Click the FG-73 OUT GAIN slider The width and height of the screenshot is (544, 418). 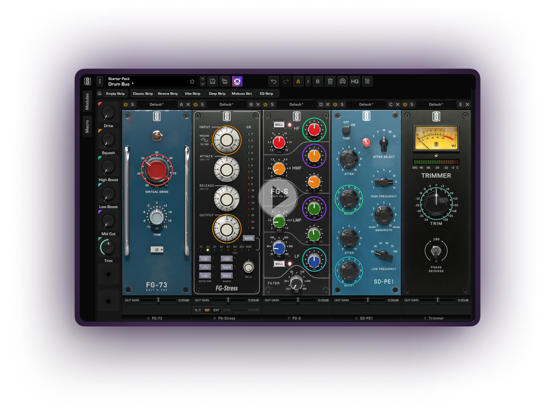coord(158,300)
